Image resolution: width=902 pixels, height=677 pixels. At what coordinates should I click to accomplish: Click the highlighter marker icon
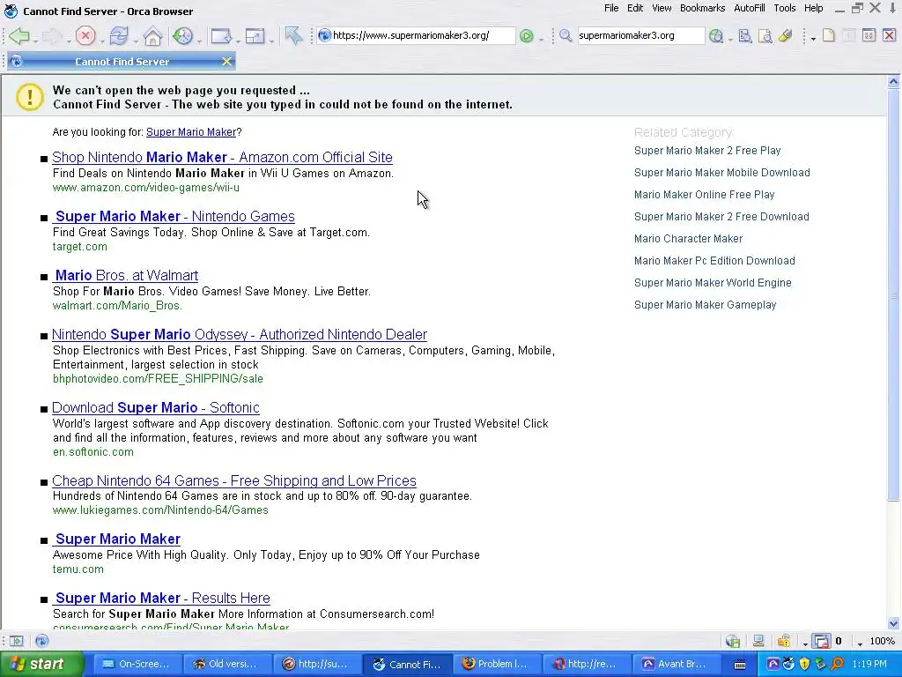point(785,35)
